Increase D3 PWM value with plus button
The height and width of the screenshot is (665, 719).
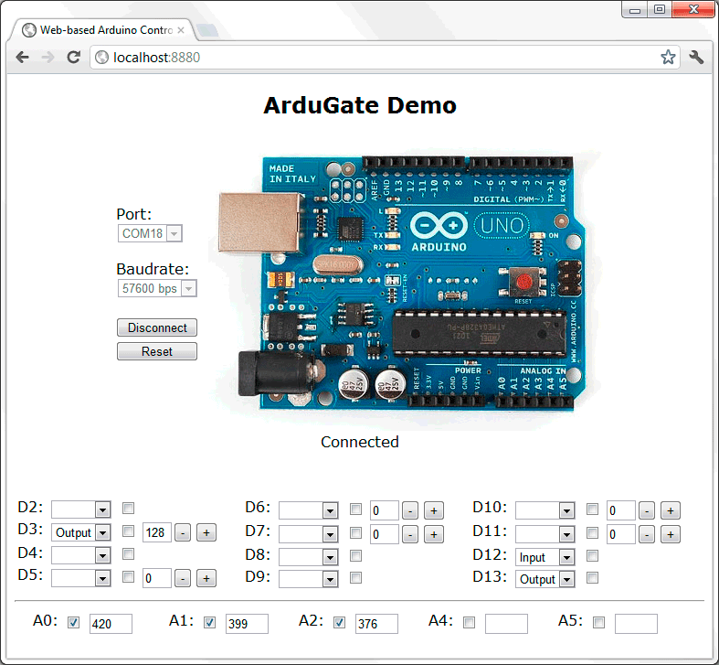pos(206,532)
